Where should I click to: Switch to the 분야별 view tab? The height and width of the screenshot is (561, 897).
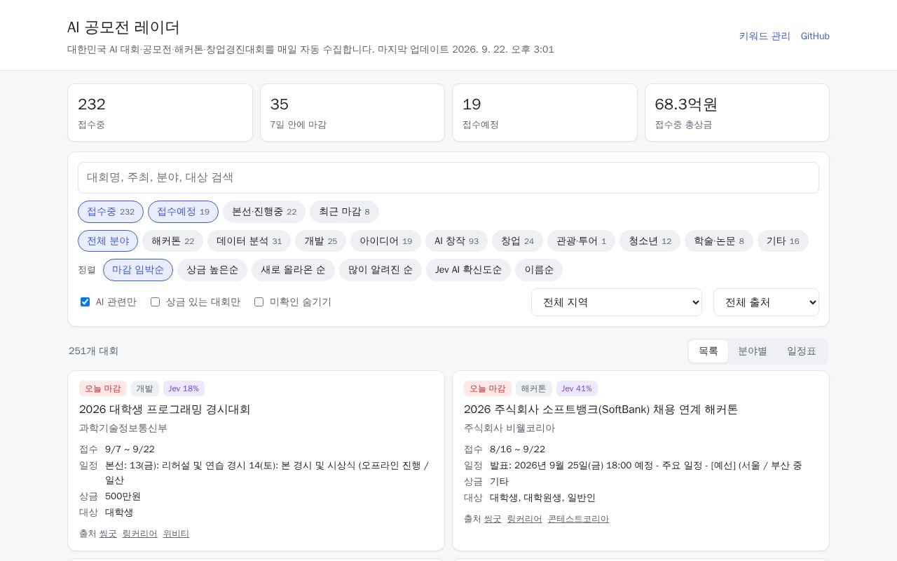[x=753, y=351]
